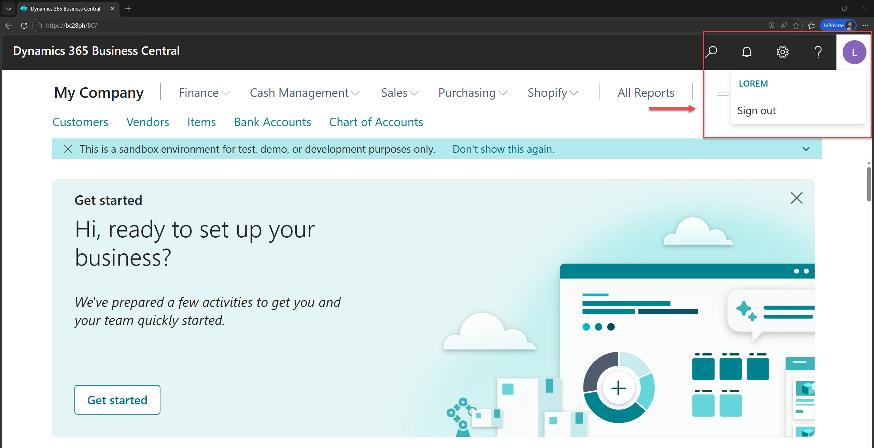Click the My Company heading
The image size is (874, 448).
point(99,93)
